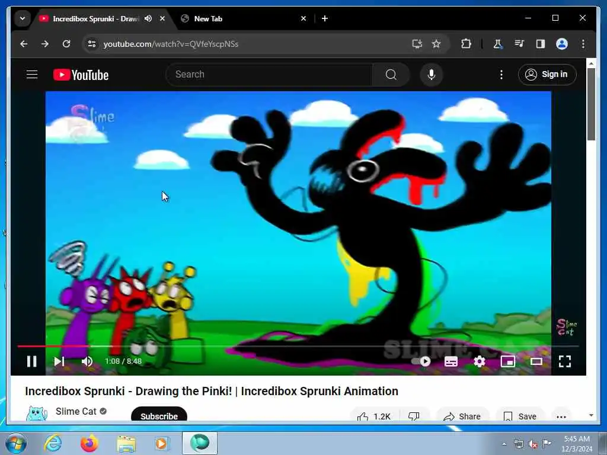This screenshot has height=455, width=607.
Task: Switch to the Incredibox Sprunki tab
Action: [x=94, y=18]
